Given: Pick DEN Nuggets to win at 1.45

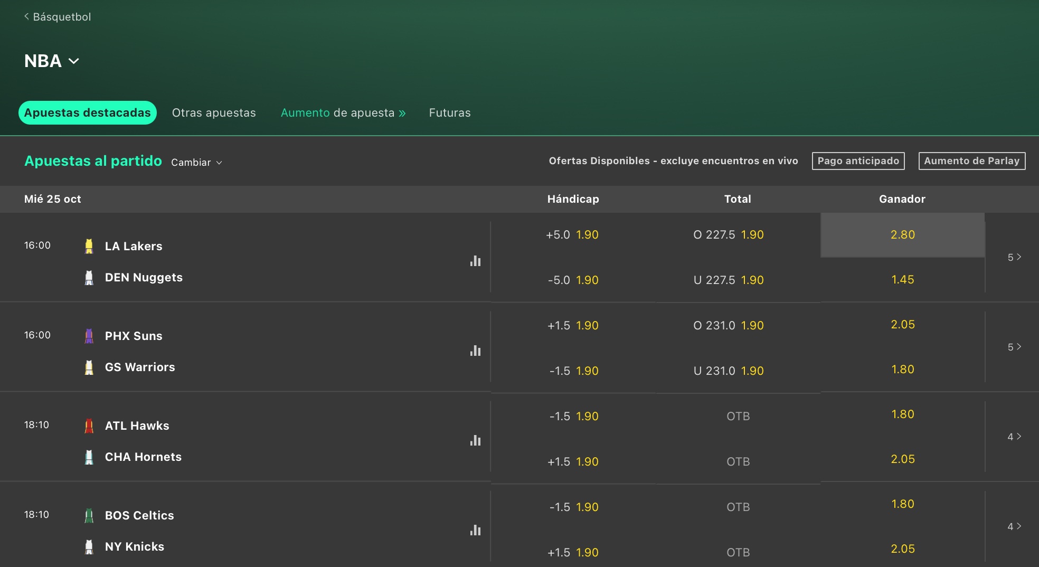Looking at the screenshot, I should pyautogui.click(x=903, y=280).
